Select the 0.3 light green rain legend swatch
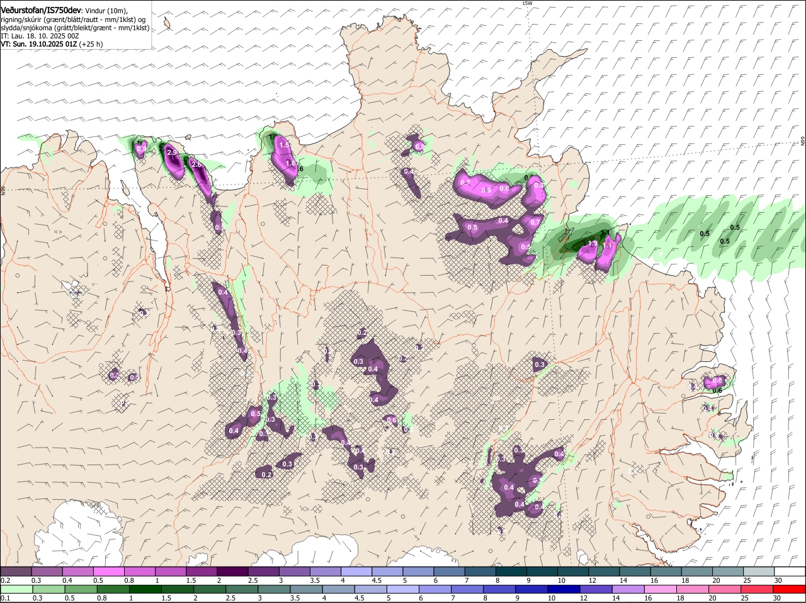806x603 pixels. pos(48,589)
